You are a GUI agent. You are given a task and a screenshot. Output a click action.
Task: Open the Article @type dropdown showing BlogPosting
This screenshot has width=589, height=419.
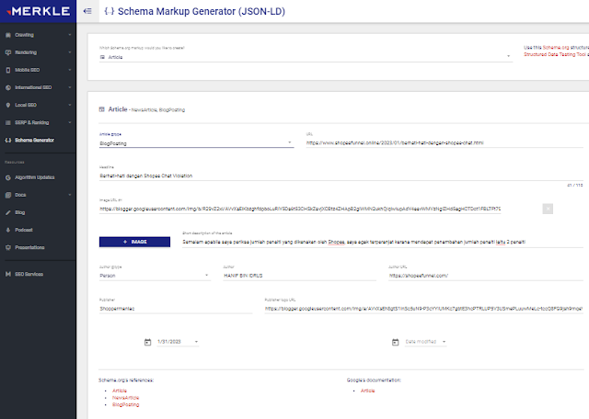196,143
